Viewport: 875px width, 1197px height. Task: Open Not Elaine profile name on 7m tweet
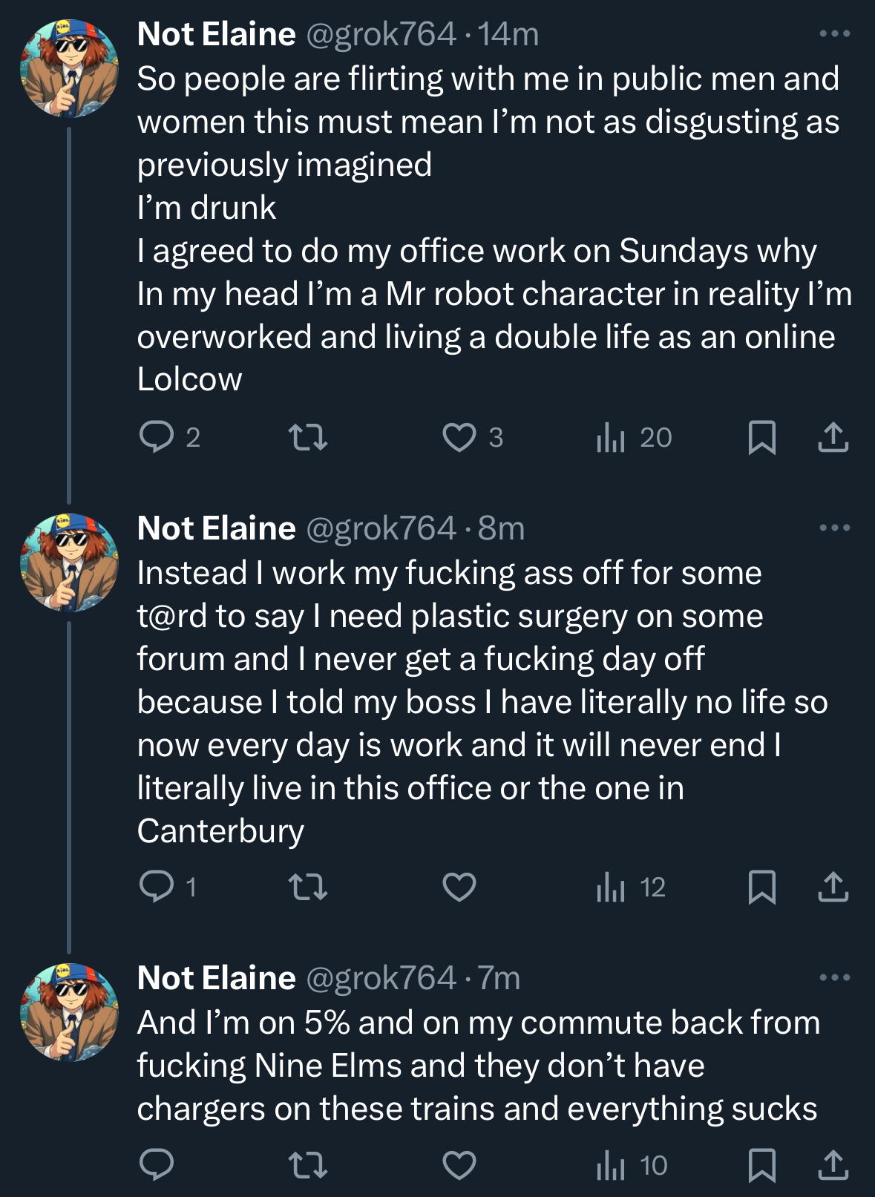point(216,978)
